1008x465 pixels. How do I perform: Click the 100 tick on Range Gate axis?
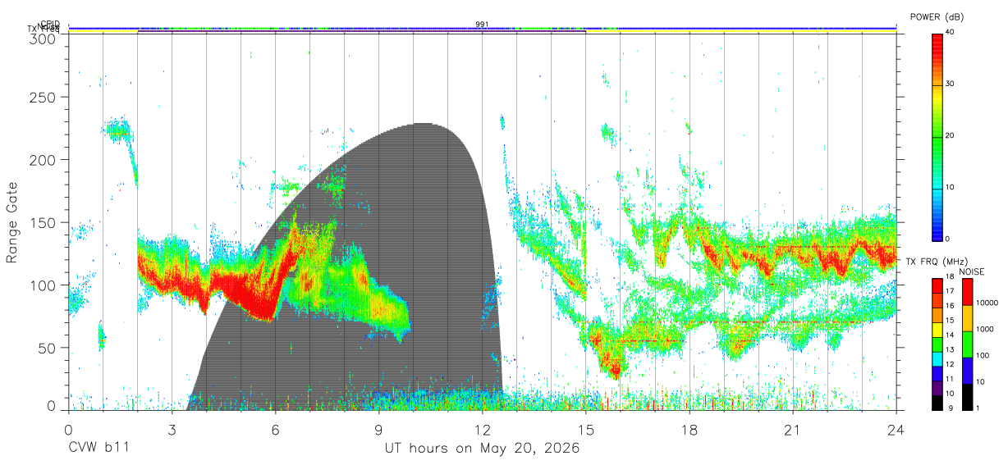click(43, 285)
